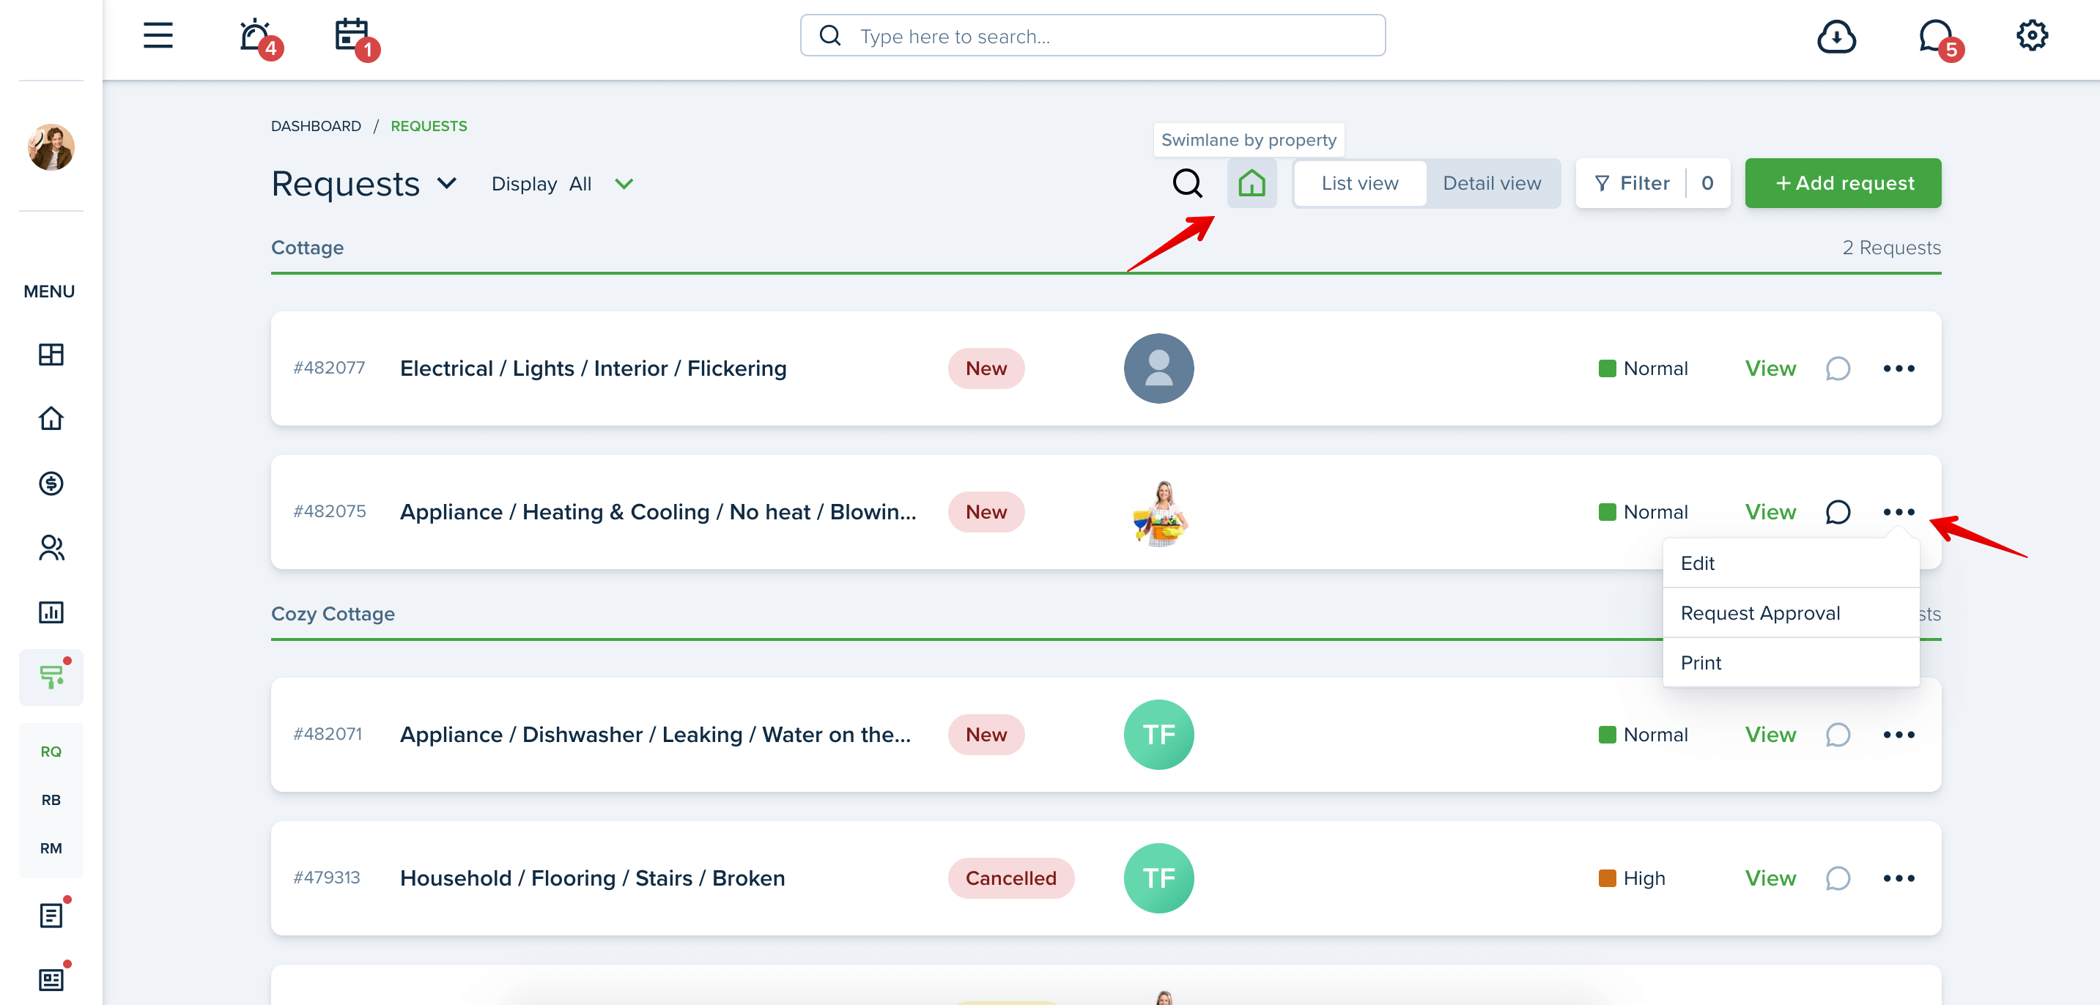This screenshot has width=2100, height=1005.
Task: Click the grey default avatar on request #482077
Action: [1158, 368]
